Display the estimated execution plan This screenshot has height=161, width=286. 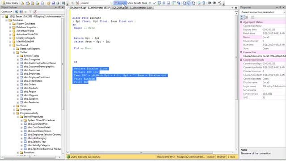point(159,3)
